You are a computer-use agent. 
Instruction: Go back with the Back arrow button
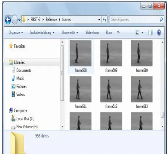[8, 19]
